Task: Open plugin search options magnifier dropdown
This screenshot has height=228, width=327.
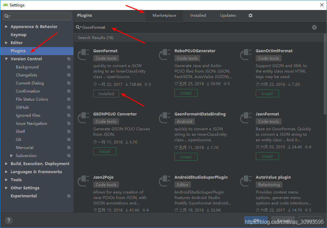Action: (x=78, y=27)
